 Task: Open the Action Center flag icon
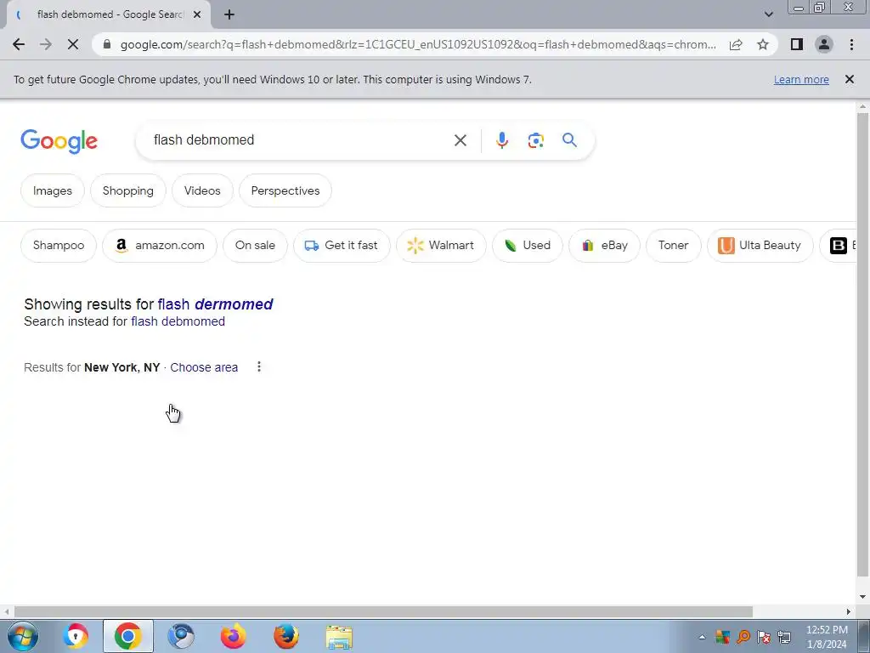tap(764, 637)
